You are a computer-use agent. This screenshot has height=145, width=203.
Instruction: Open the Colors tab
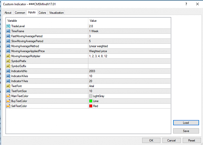(x=42, y=13)
